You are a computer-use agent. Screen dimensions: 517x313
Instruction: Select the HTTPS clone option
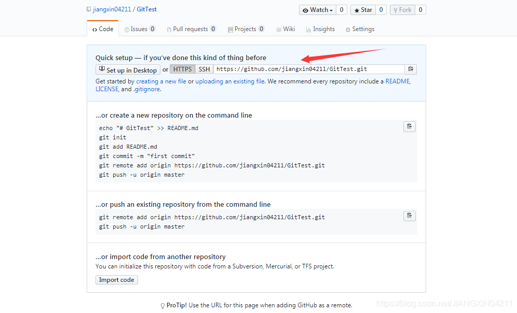coord(182,69)
